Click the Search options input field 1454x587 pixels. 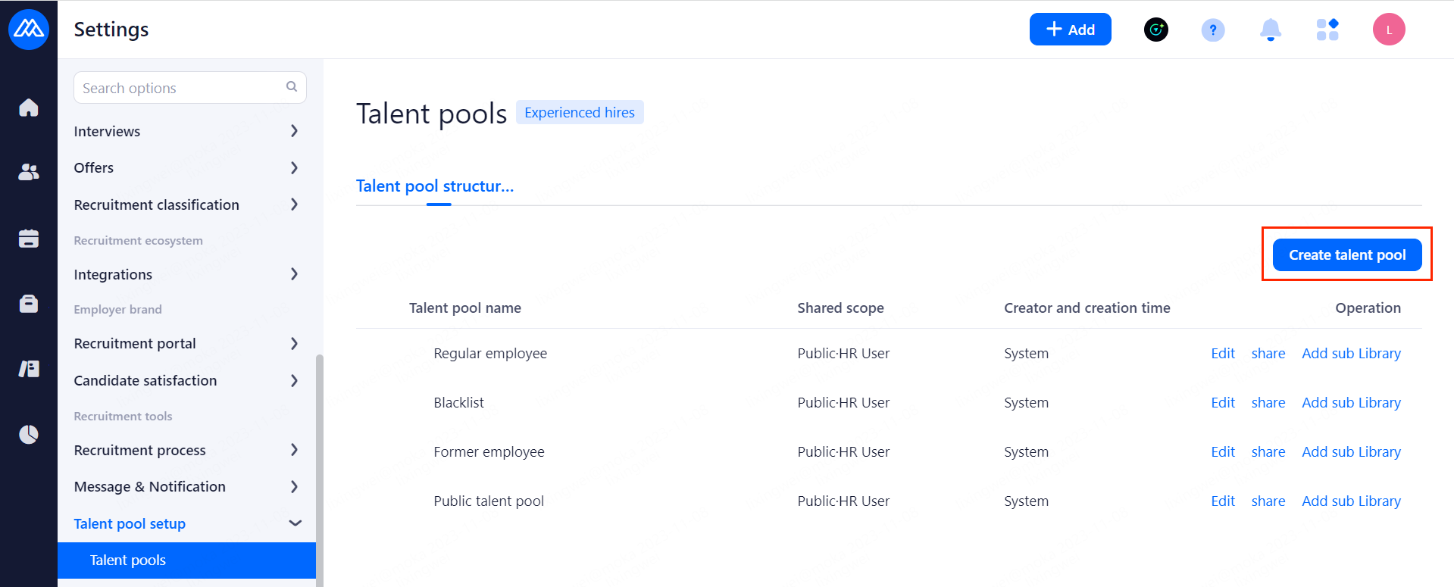point(182,88)
